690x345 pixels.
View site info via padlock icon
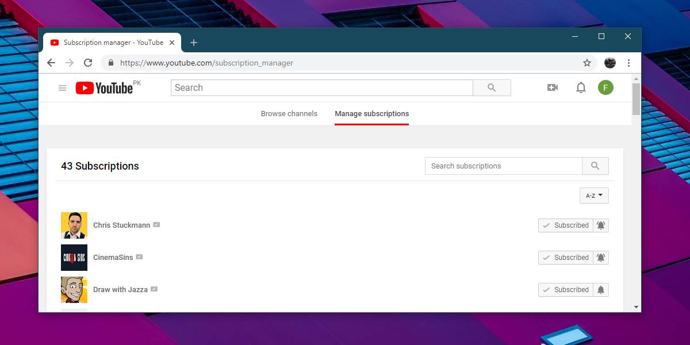[111, 63]
